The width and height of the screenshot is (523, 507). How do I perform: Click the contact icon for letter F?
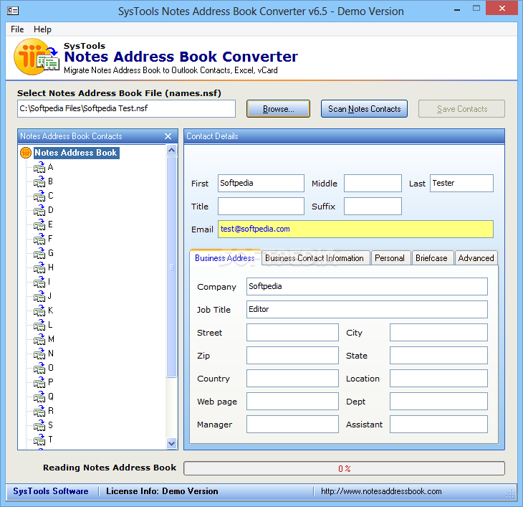[39, 239]
